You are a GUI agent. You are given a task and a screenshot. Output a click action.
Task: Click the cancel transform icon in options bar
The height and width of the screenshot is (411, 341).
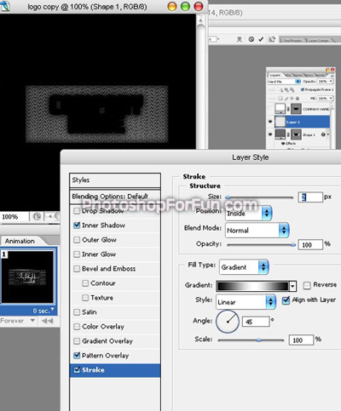tap(251, 39)
